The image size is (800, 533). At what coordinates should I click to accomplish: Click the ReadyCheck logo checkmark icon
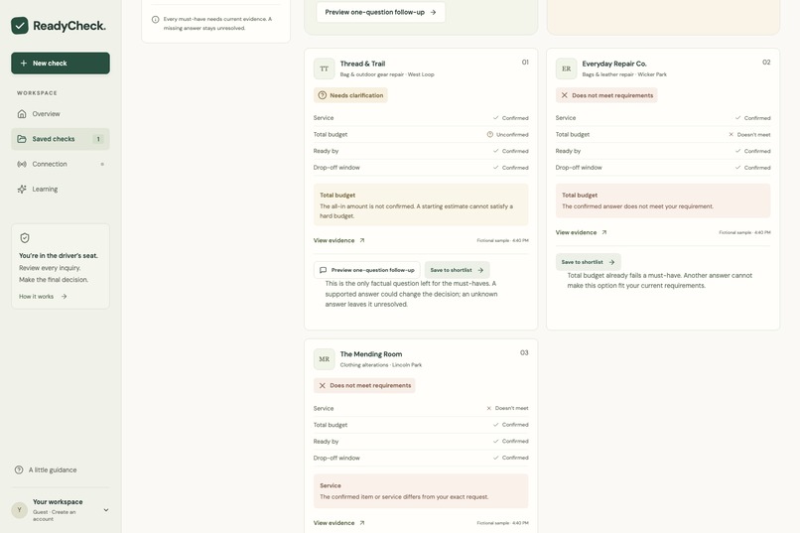[x=20, y=26]
